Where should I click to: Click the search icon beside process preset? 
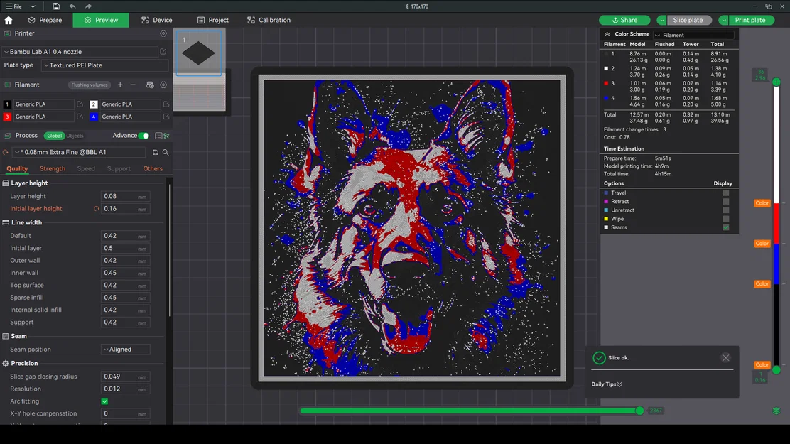(166, 152)
